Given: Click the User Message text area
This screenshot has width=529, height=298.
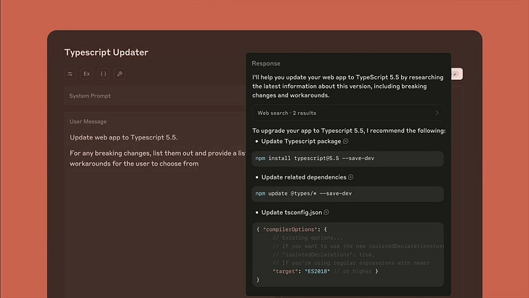Looking at the screenshot, I should (156, 205).
